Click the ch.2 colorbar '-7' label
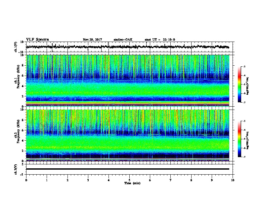Viewport: 262px width, 202px height. tap(244, 157)
